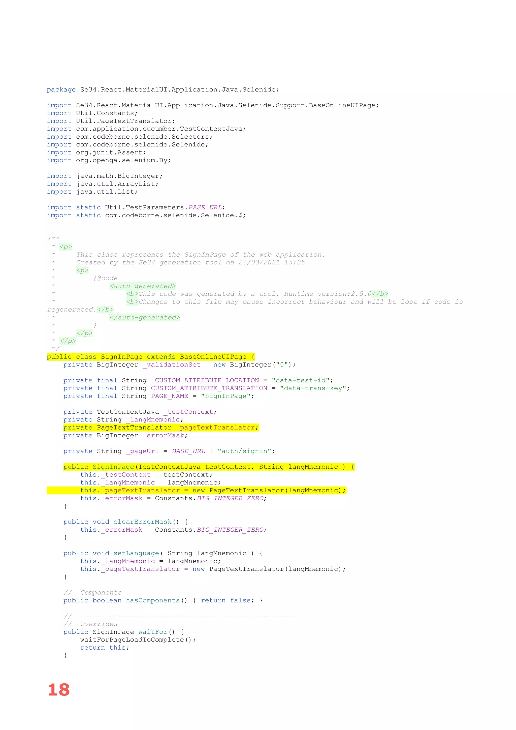
Task: Click the closing </auto-generated> tag
Action: tap(145, 317)
